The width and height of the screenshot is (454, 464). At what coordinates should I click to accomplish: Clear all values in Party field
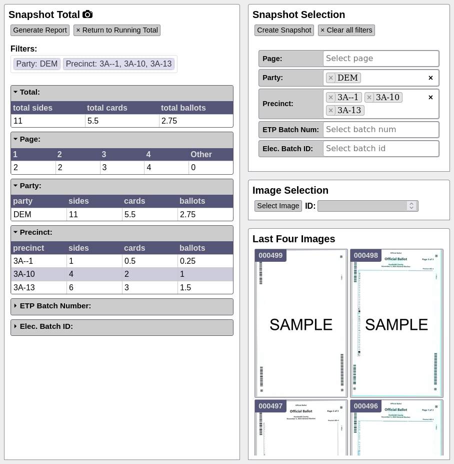[x=430, y=78]
